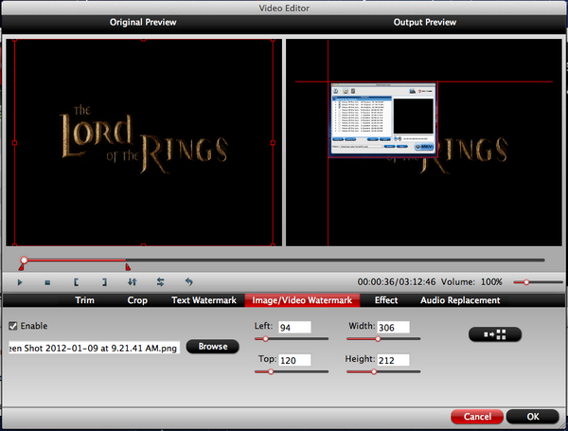
Task: Flip video vertically icon
Action: (133, 281)
